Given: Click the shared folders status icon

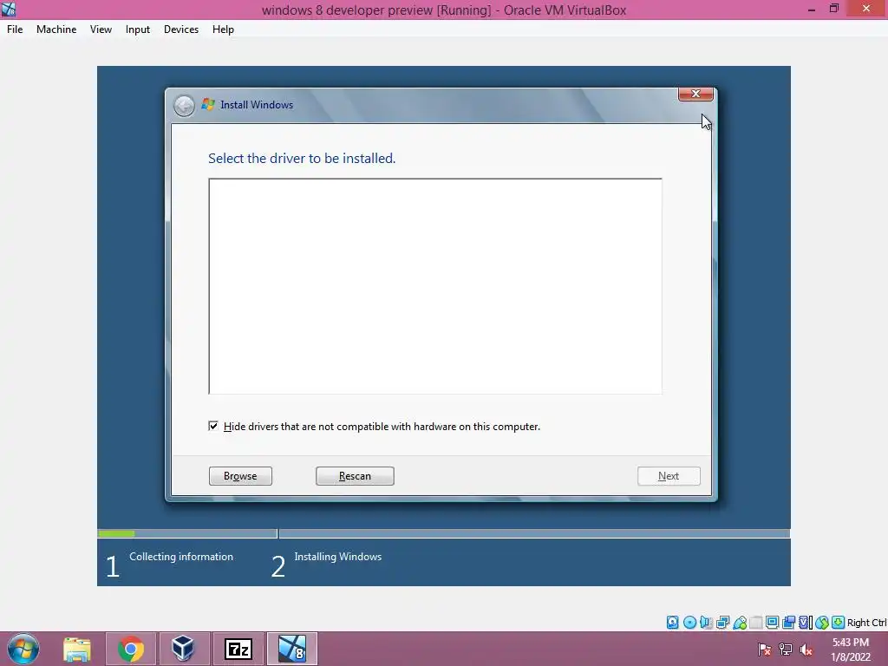Looking at the screenshot, I should click(x=756, y=623).
